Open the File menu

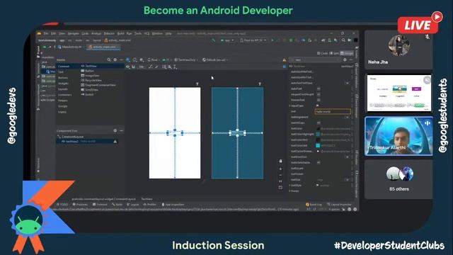pos(46,33)
